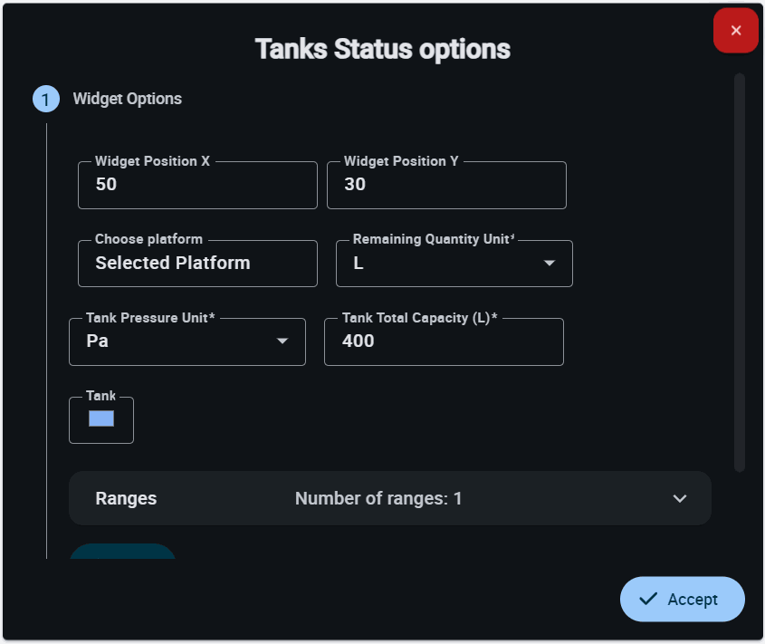Click the Tanks Status options title
This screenshot has height=644, width=765.
tap(382, 49)
